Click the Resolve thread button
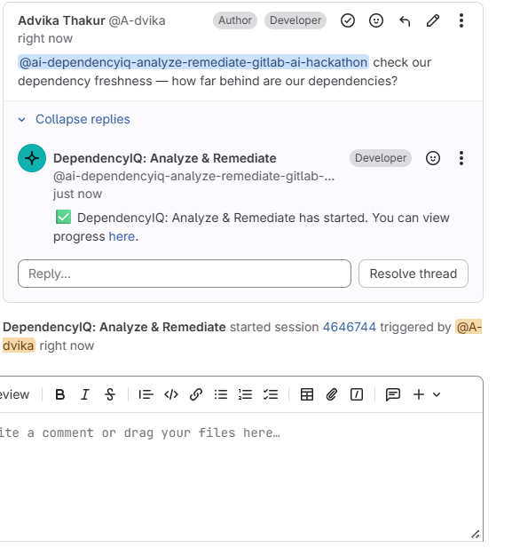 (414, 274)
